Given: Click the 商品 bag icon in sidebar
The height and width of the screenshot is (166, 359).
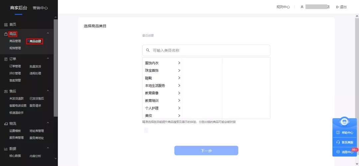Looking at the screenshot, I should pyautogui.click(x=6, y=34).
